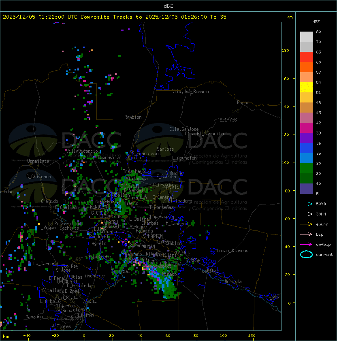Click the E_1-736 label
Screen dimensions: 337x341
[x=228, y=120]
